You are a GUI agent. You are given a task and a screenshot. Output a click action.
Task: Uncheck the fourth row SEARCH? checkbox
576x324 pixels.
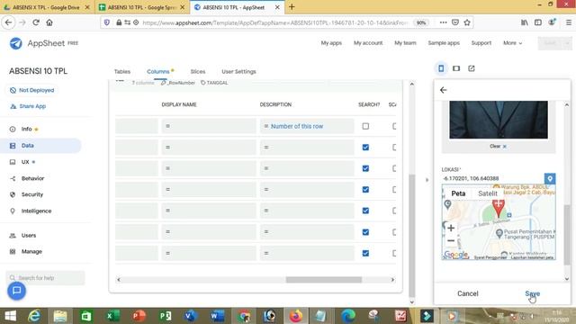click(365, 190)
